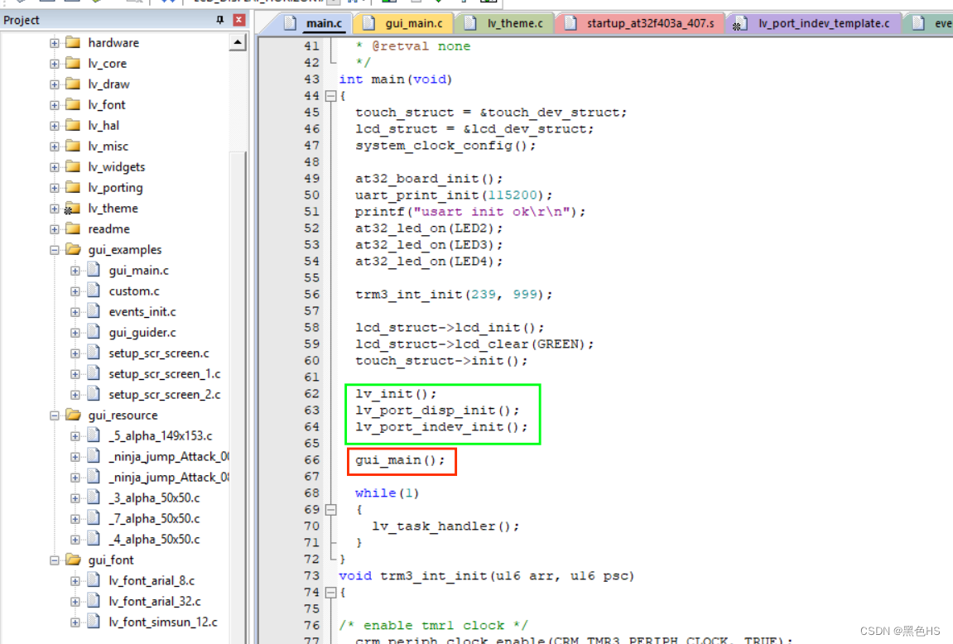Click the hardware folder icon in Project panel

pos(74,42)
